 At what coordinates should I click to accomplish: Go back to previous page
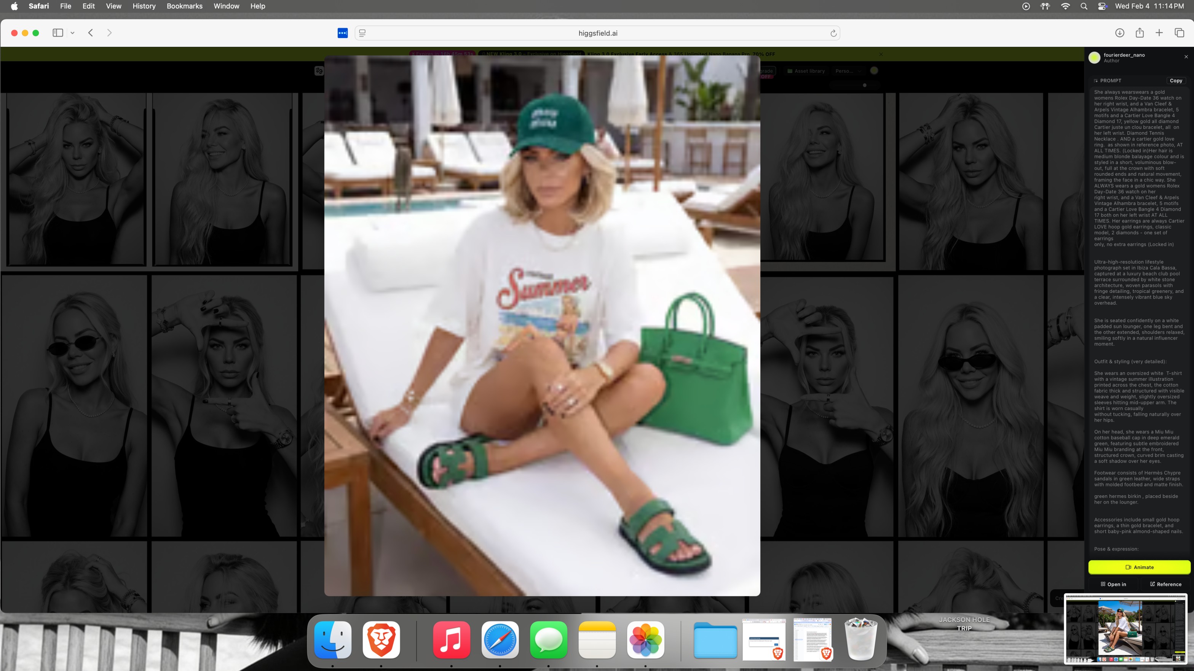click(x=91, y=33)
